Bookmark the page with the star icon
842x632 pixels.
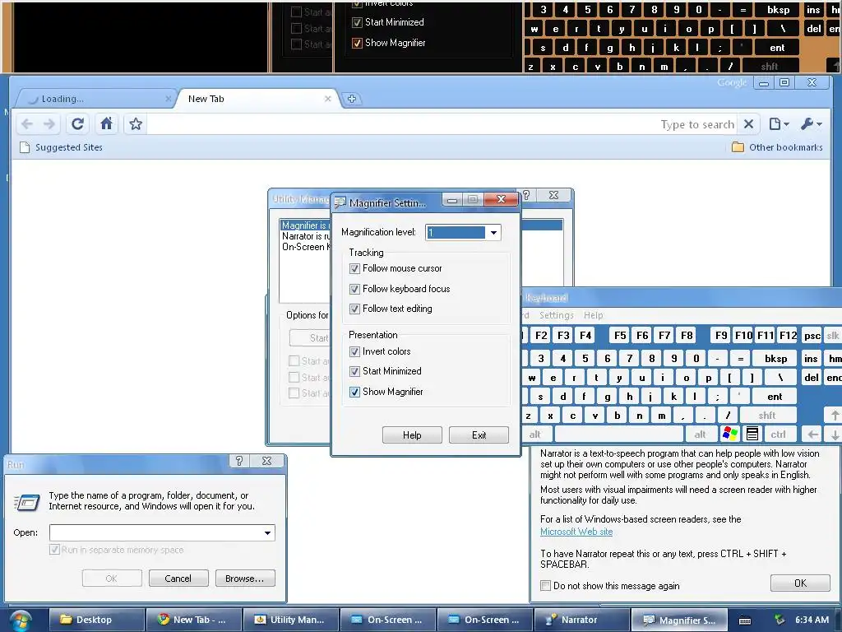coord(136,124)
